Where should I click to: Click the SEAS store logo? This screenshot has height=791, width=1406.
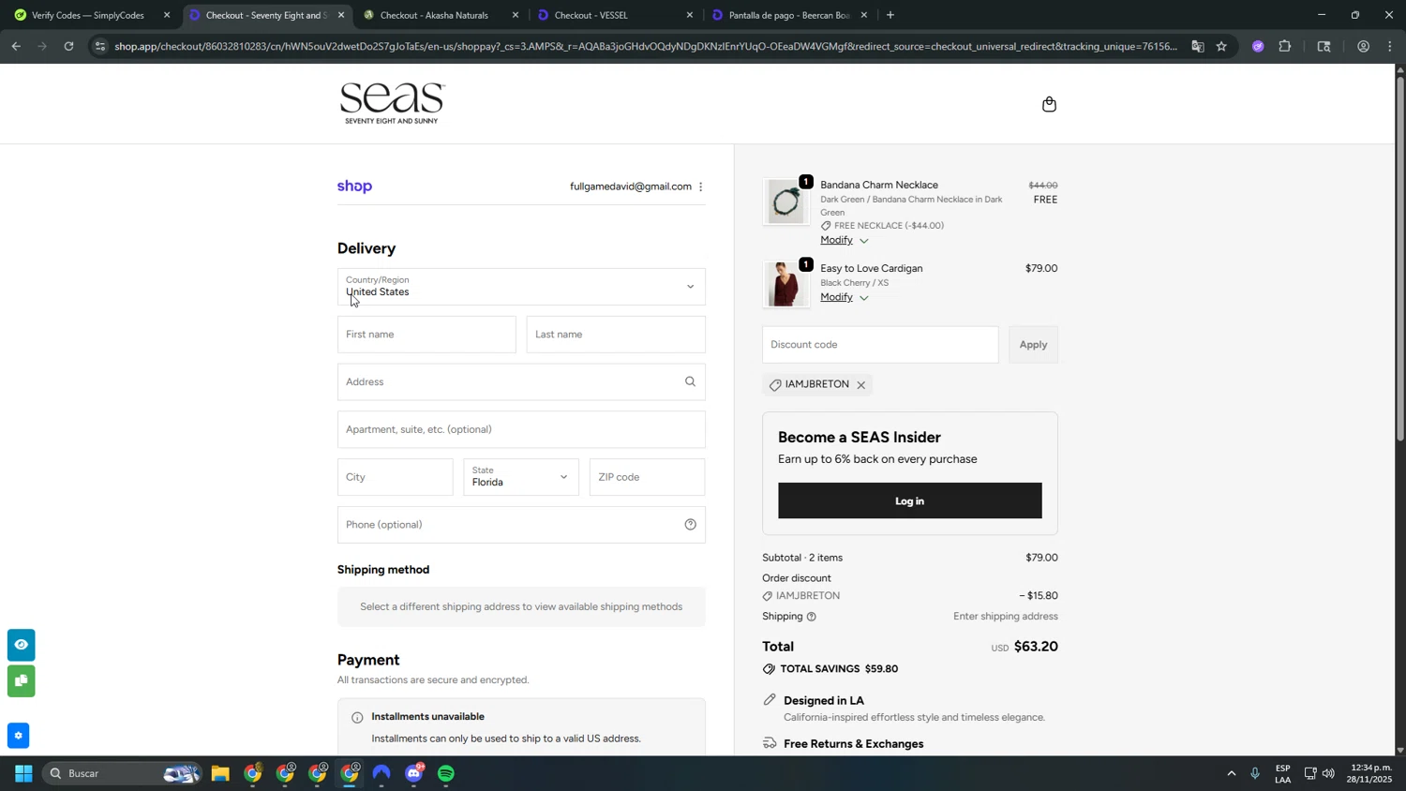(393, 103)
